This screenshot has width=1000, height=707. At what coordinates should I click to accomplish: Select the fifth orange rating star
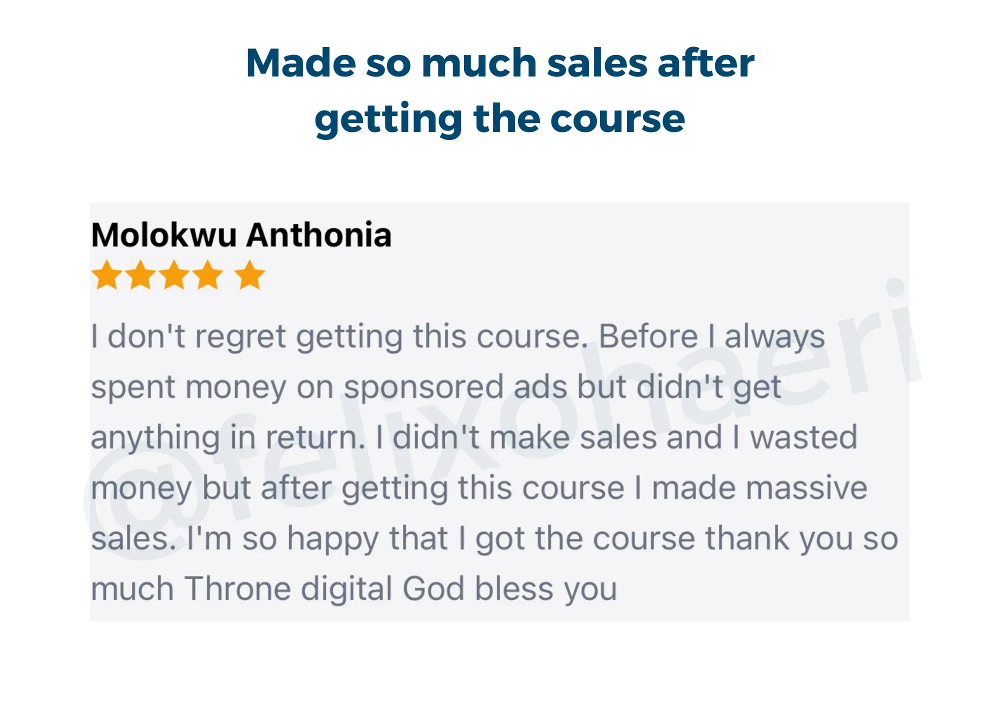[x=249, y=274]
